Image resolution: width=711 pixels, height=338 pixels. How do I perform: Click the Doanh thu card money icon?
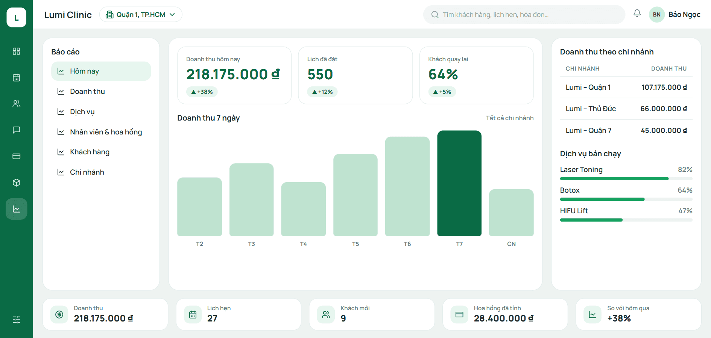click(x=59, y=315)
